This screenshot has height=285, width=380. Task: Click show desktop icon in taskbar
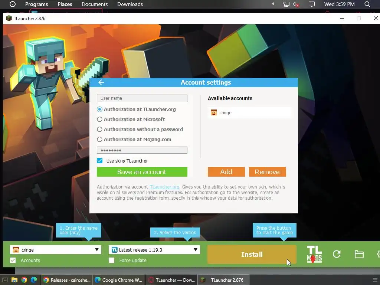[5, 280]
